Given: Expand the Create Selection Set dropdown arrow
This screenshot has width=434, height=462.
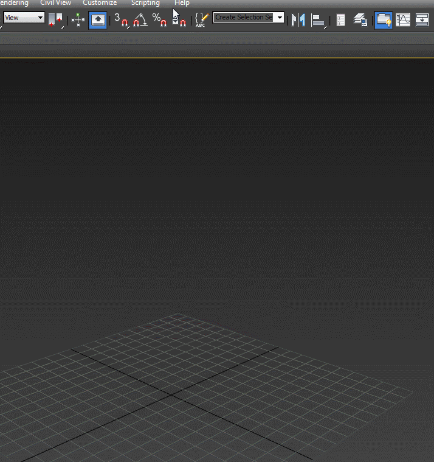Looking at the screenshot, I should coord(280,18).
